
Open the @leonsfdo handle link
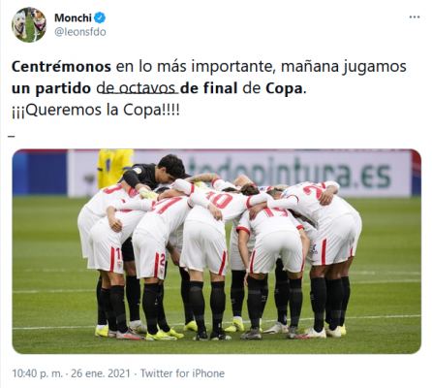pos(80,32)
